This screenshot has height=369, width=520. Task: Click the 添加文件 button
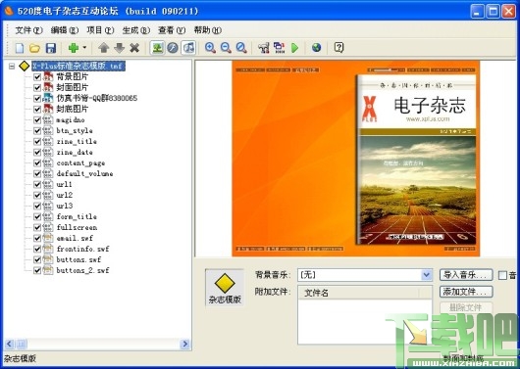(466, 292)
